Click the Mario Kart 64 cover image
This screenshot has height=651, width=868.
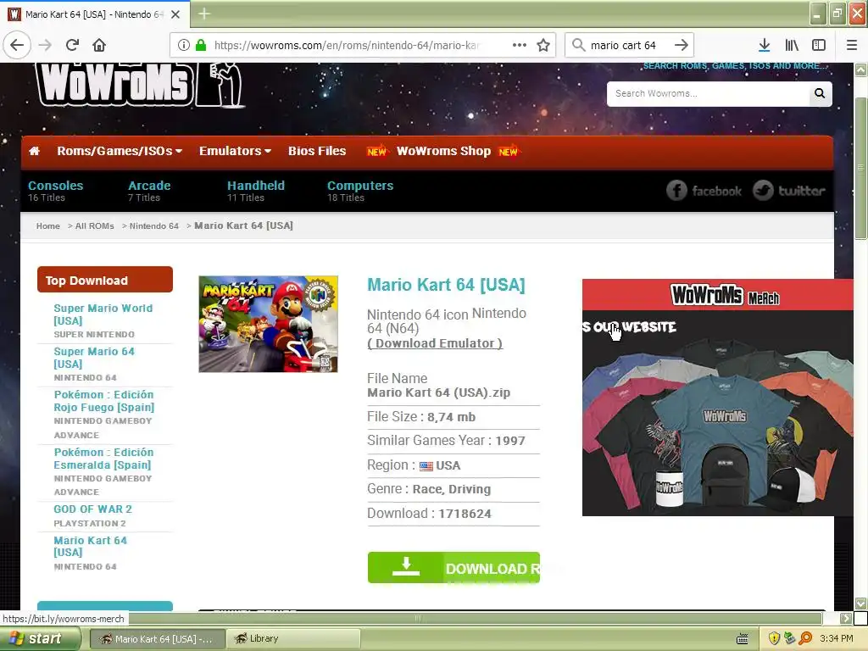tap(269, 325)
